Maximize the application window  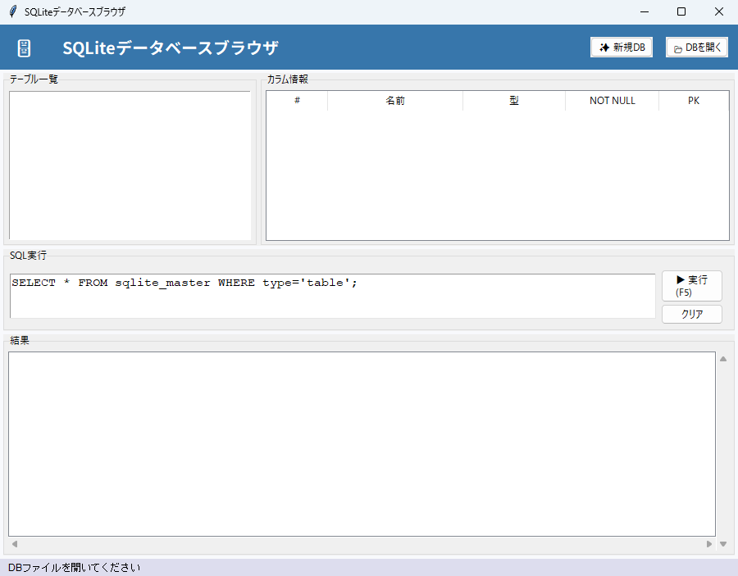point(681,11)
